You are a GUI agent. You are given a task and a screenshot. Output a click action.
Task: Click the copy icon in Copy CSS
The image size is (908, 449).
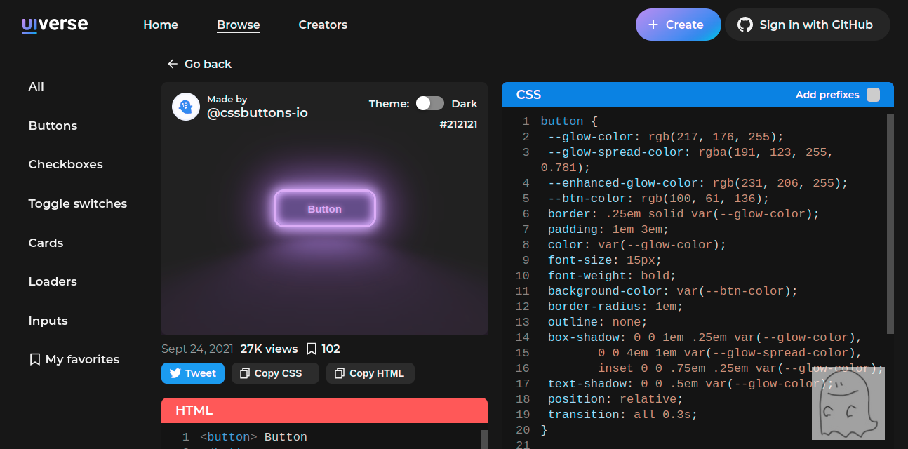(245, 373)
